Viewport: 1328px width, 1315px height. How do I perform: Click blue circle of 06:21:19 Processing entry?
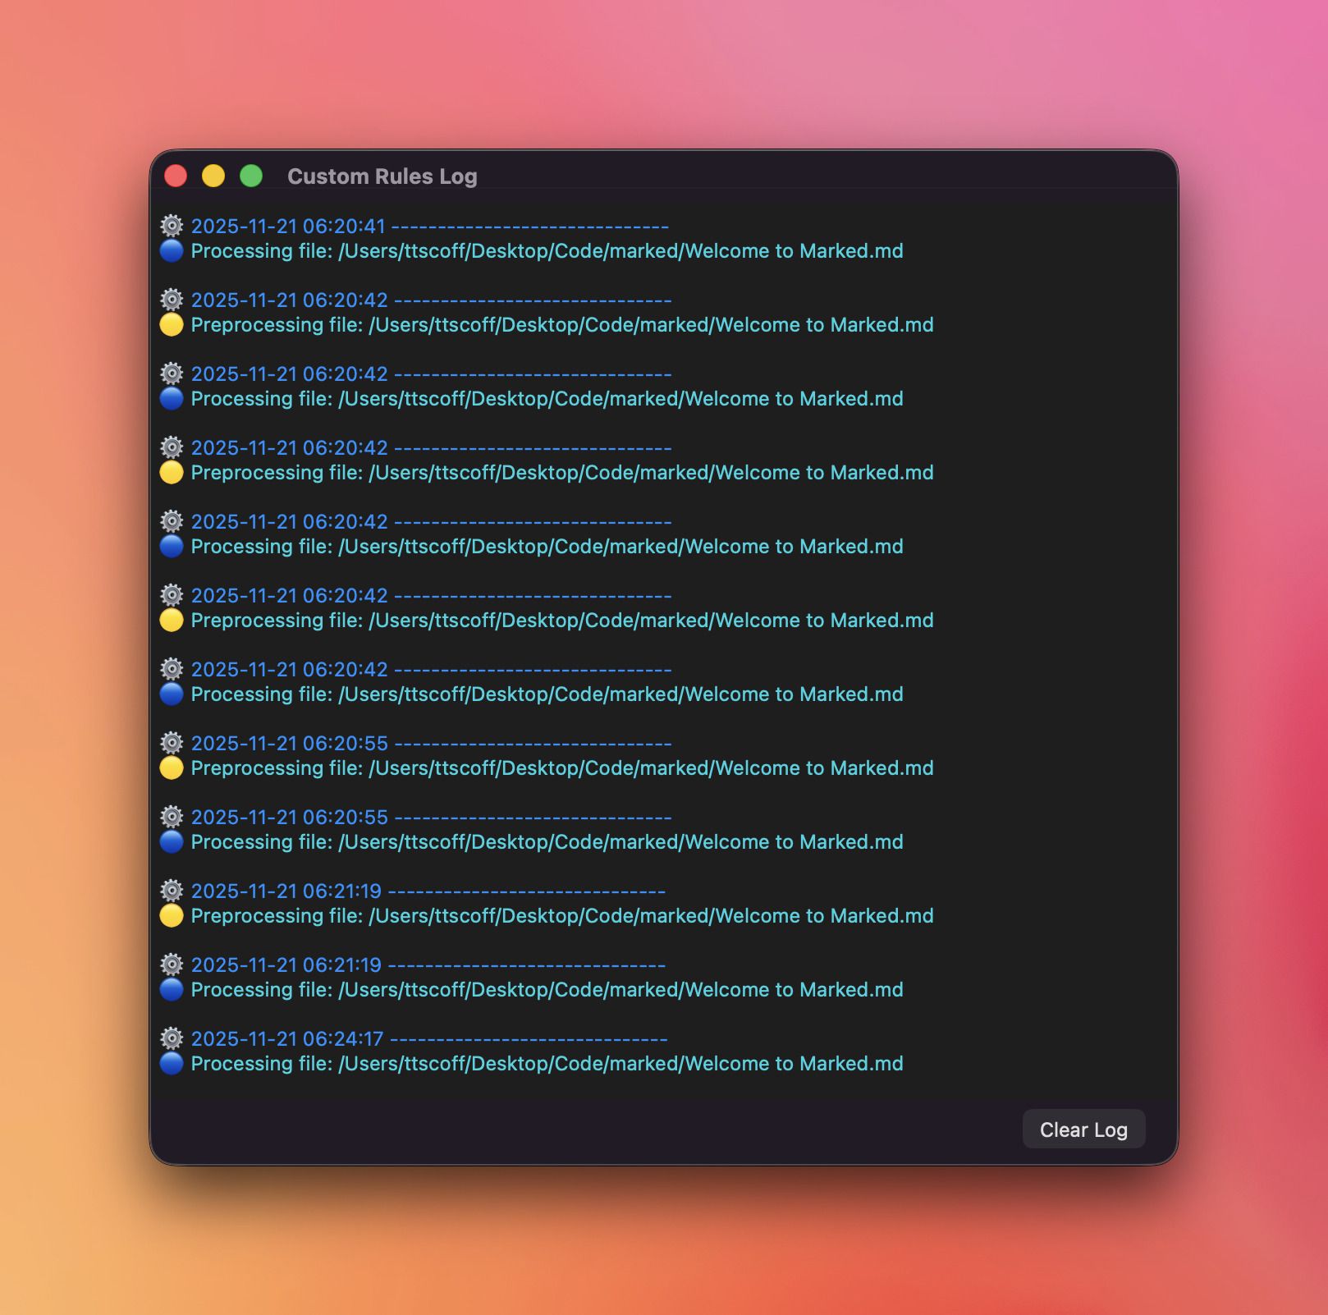click(172, 990)
